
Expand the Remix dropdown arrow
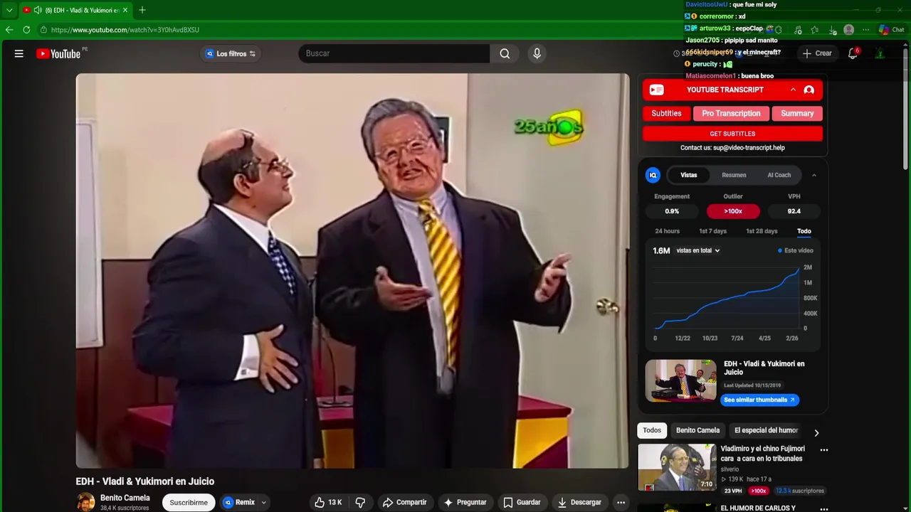coord(263,502)
